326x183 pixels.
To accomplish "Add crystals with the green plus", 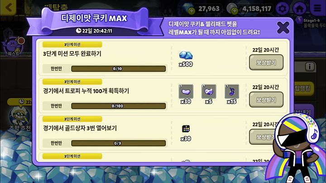I will [191, 11].
